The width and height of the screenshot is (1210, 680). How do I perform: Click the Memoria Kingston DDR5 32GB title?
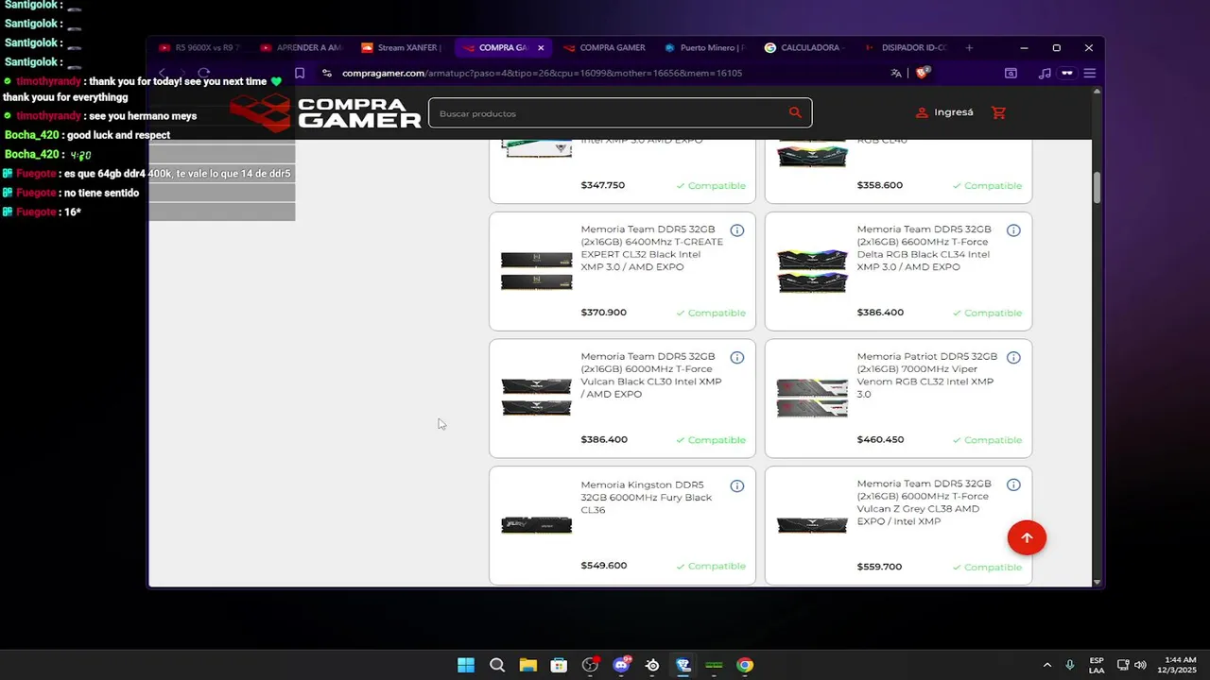click(647, 497)
